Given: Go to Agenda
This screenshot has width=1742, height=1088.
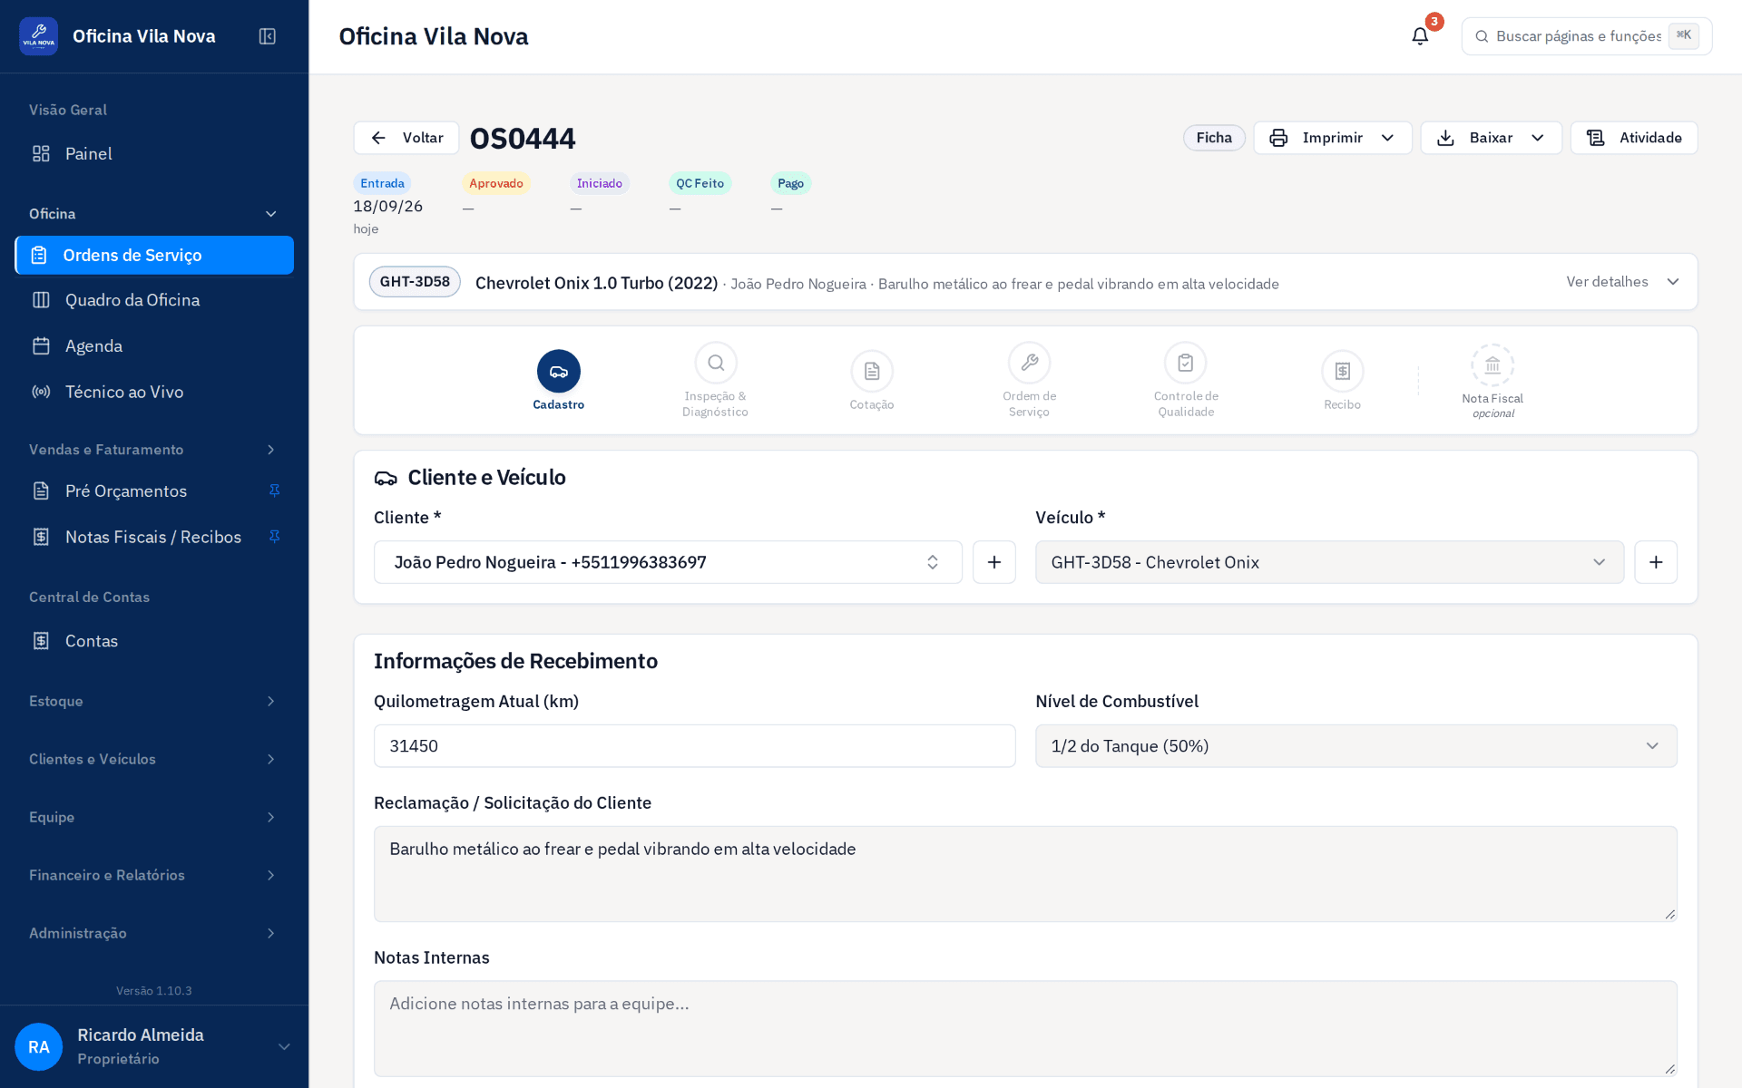Looking at the screenshot, I should [x=154, y=345].
